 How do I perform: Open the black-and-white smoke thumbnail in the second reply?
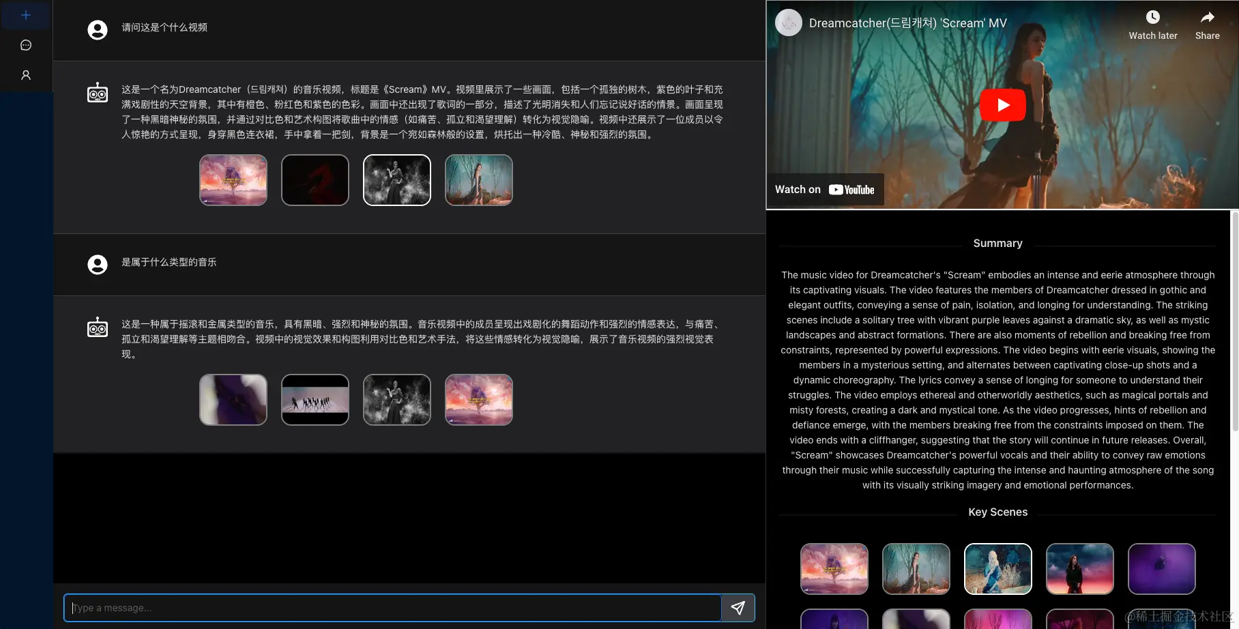(x=397, y=400)
